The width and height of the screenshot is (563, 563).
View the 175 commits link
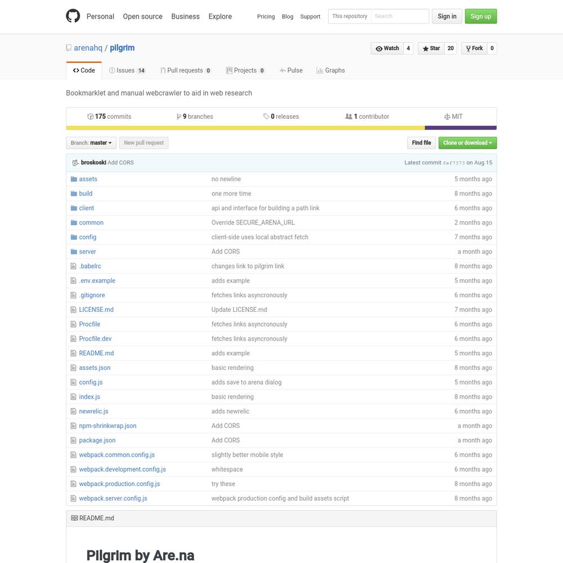pyautogui.click(x=109, y=117)
